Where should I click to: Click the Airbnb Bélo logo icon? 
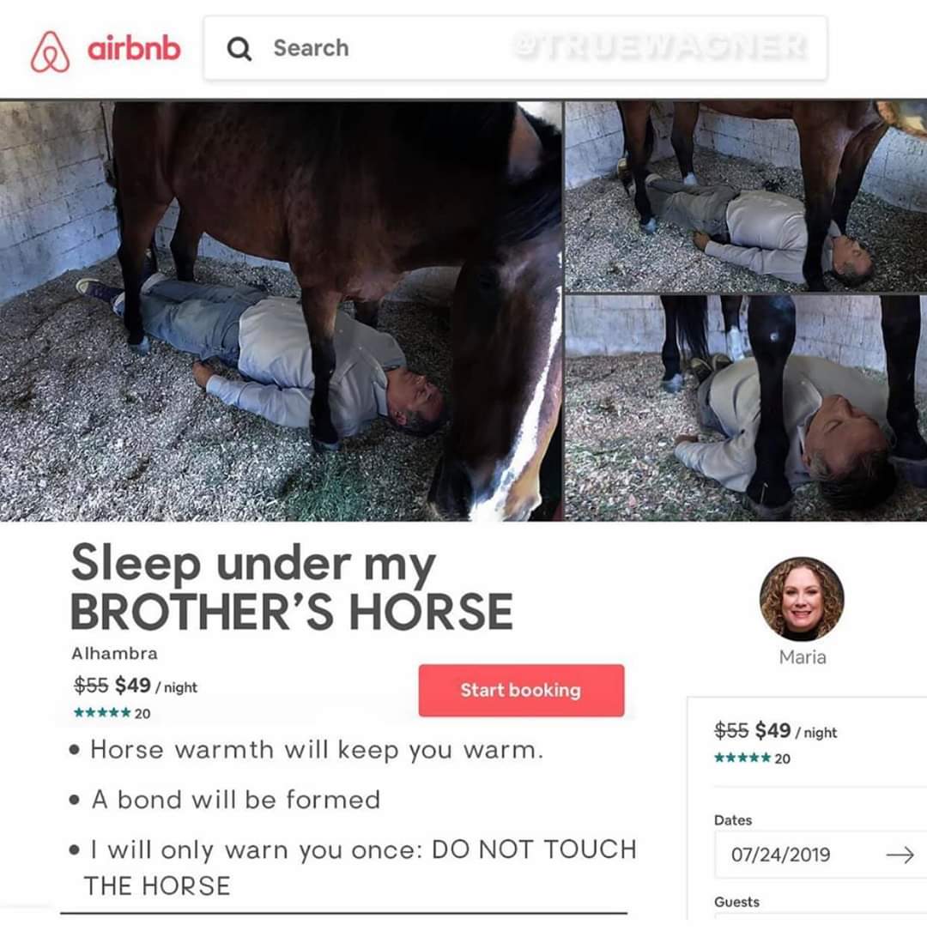tap(50, 51)
